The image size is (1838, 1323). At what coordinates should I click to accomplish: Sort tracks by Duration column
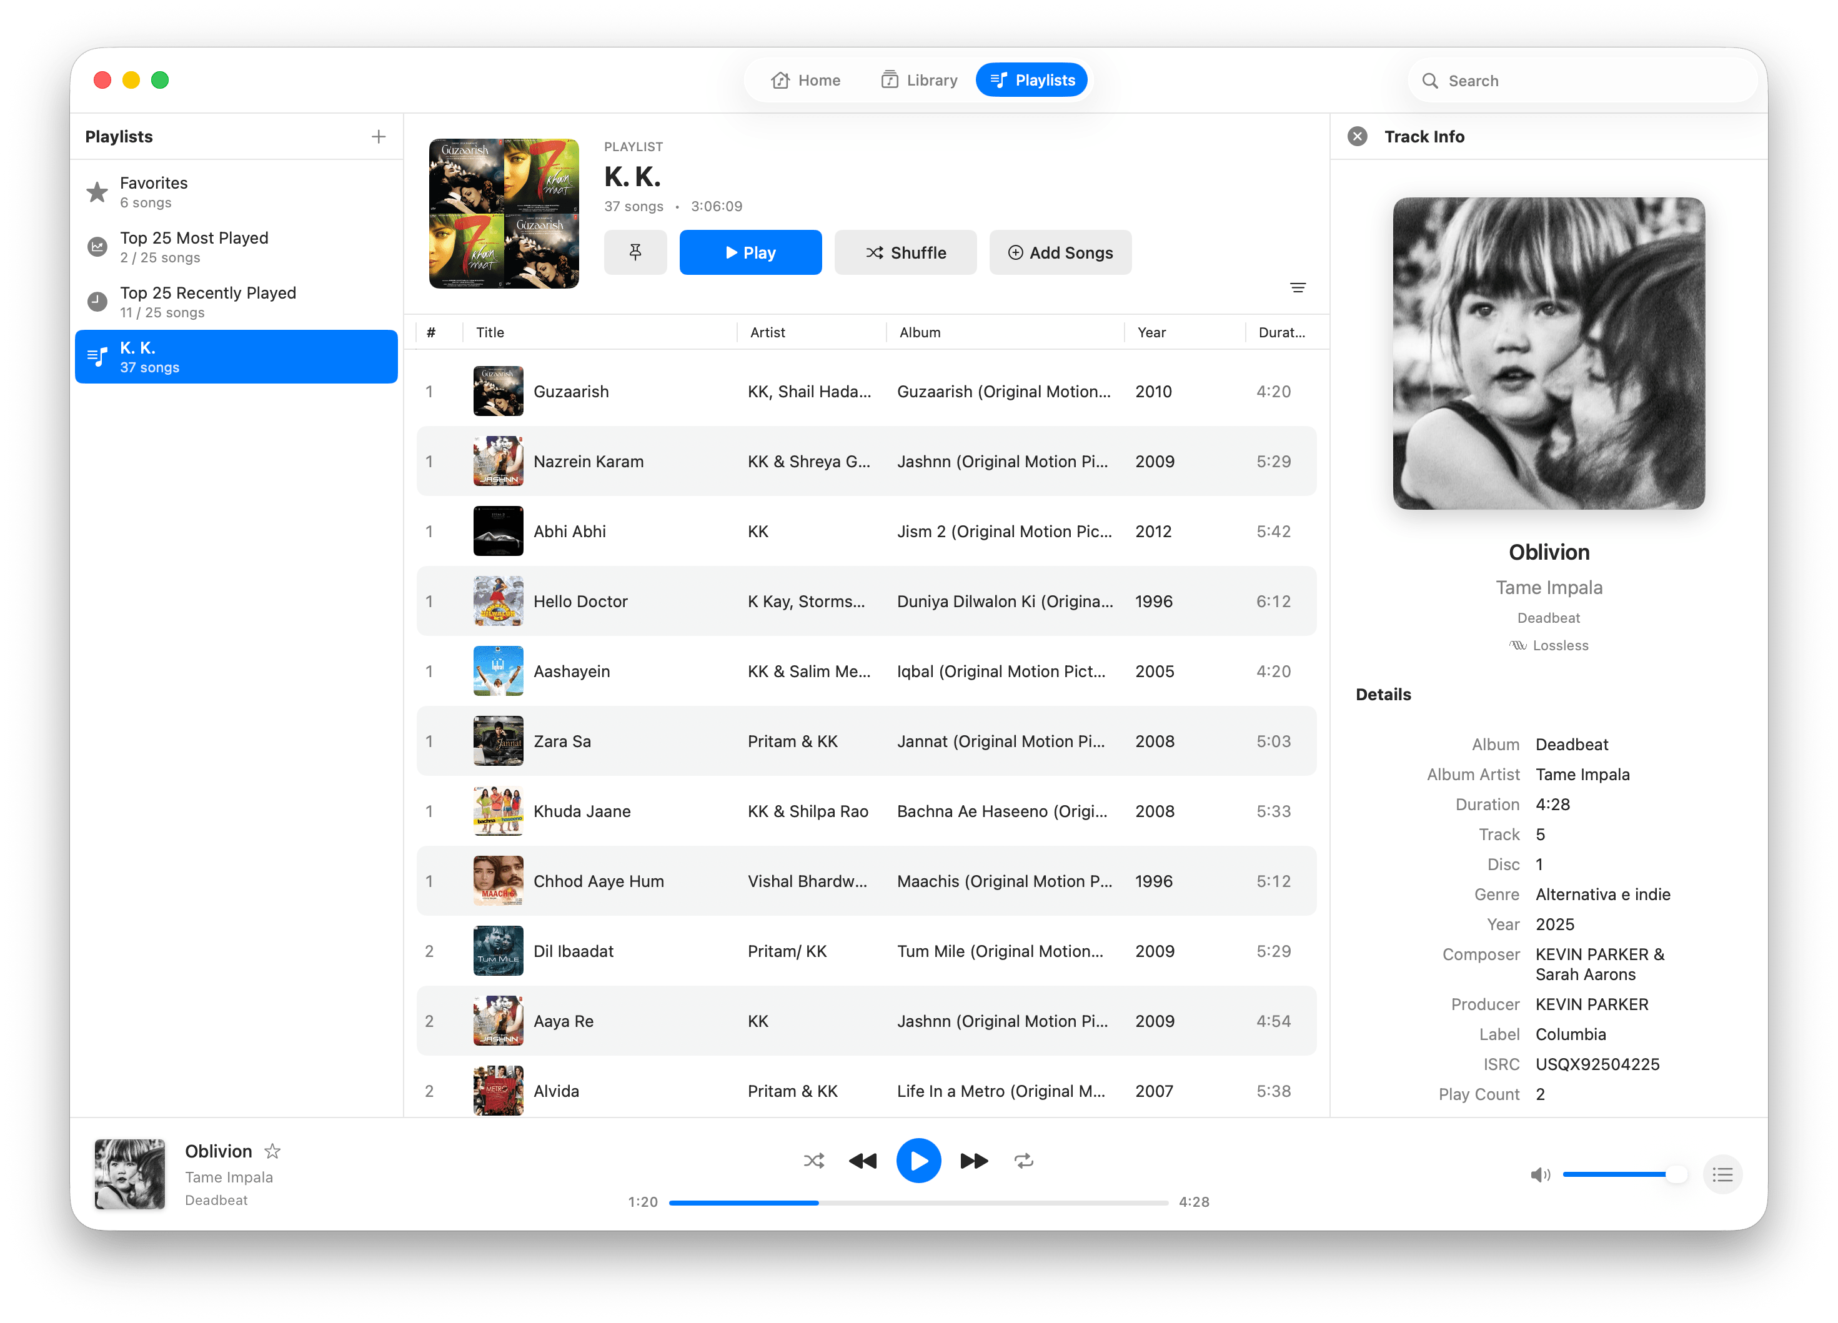pyautogui.click(x=1282, y=332)
